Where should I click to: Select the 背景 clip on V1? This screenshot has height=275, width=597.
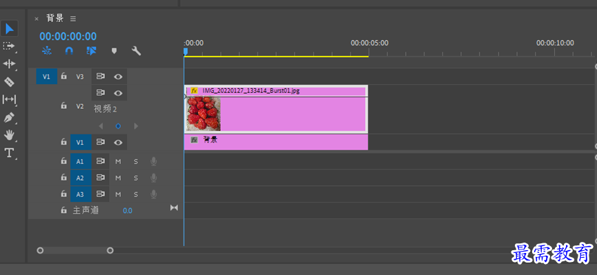[x=276, y=142]
